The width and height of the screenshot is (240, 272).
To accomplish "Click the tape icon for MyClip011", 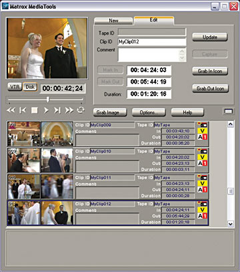I will pyautogui.click(x=202, y=178).
